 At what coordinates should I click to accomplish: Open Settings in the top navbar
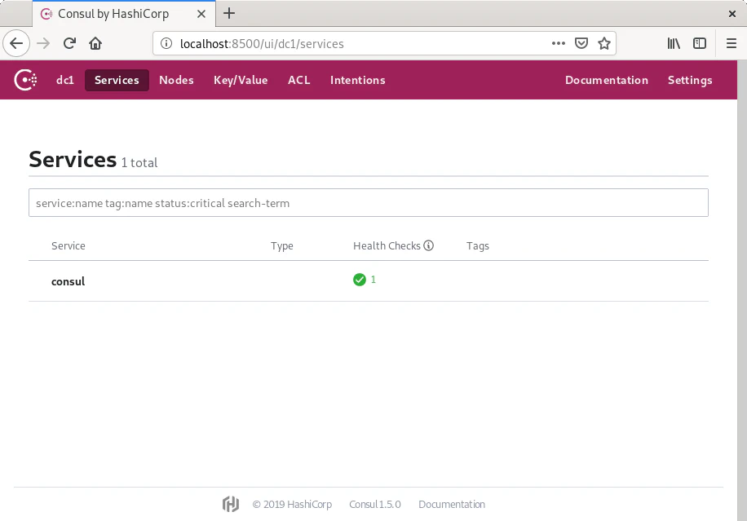click(690, 80)
